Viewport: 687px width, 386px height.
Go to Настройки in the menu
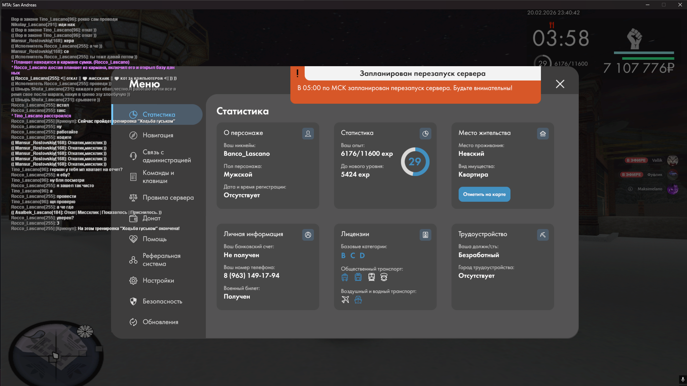click(x=158, y=280)
